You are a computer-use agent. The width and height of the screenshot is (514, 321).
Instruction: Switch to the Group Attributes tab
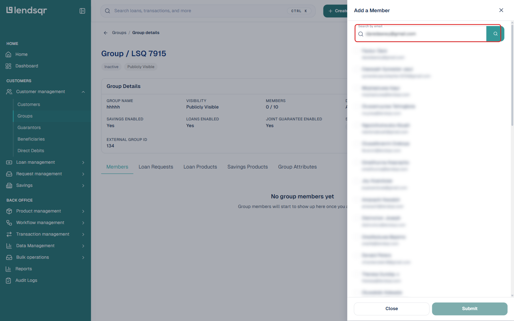(297, 167)
